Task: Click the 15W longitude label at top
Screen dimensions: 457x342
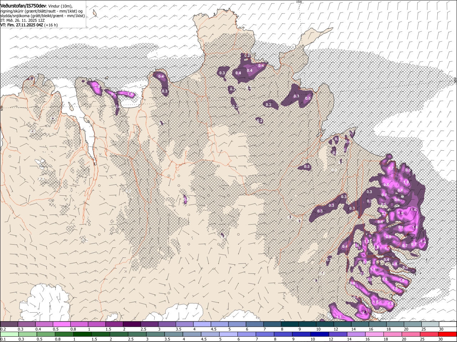Action: (299, 2)
